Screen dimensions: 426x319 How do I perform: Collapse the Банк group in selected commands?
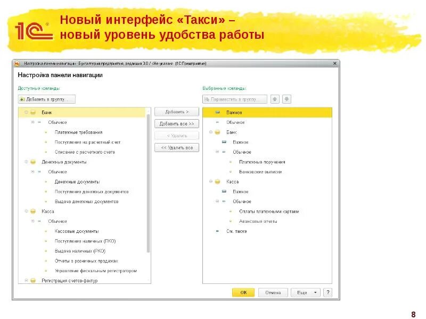click(x=211, y=132)
